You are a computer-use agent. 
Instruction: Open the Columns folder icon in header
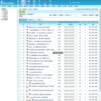[29, 2]
